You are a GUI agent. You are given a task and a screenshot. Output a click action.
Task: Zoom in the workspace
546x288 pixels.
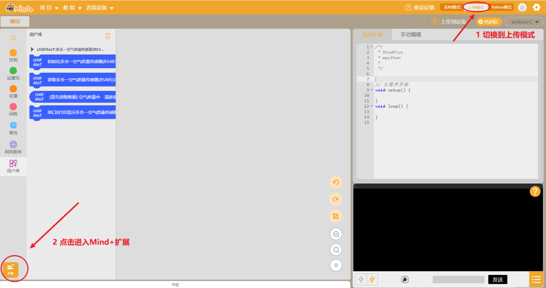[x=336, y=234]
